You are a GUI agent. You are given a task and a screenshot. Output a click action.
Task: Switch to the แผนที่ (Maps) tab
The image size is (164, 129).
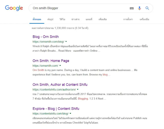89,19
